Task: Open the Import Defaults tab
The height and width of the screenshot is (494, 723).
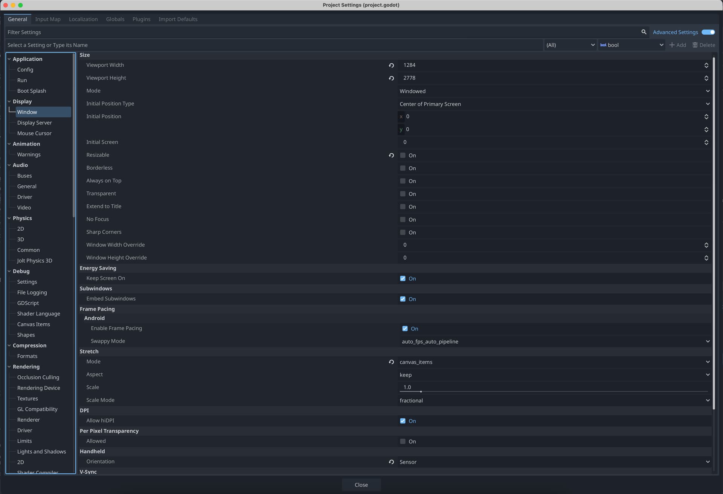Action: tap(178, 19)
